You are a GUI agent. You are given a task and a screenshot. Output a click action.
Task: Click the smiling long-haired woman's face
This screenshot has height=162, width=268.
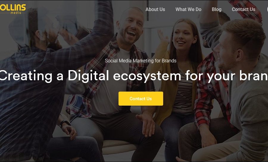tap(183, 36)
